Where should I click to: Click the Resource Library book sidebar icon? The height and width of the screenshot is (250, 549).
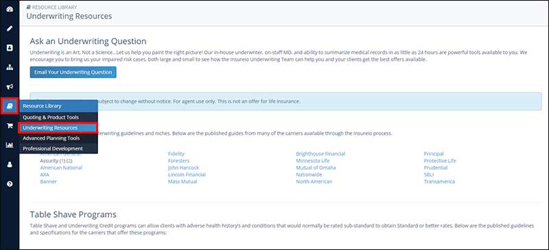[x=10, y=106]
